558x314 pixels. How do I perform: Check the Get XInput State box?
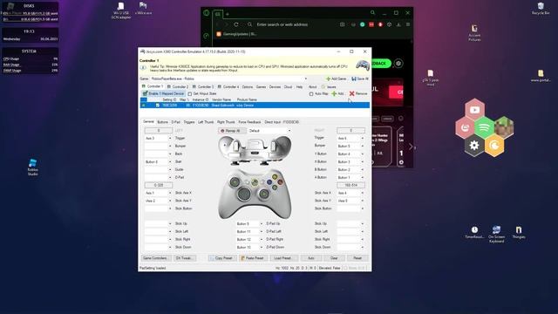click(x=190, y=94)
